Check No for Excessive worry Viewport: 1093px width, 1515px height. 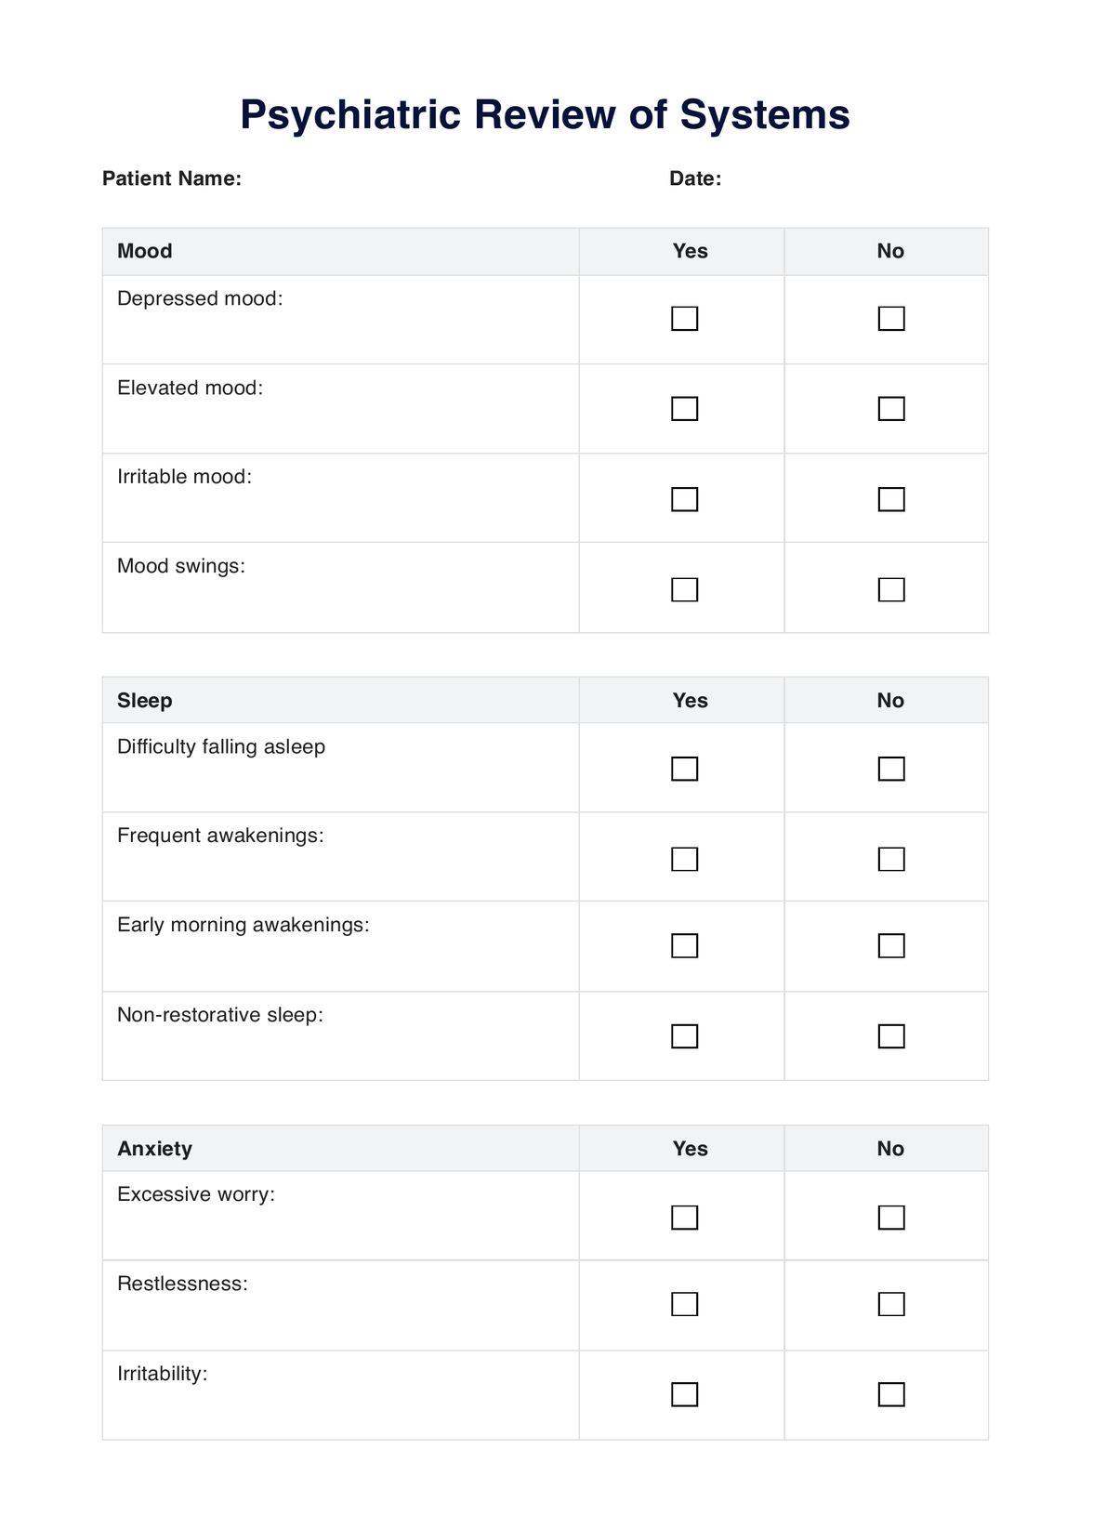890,1218
